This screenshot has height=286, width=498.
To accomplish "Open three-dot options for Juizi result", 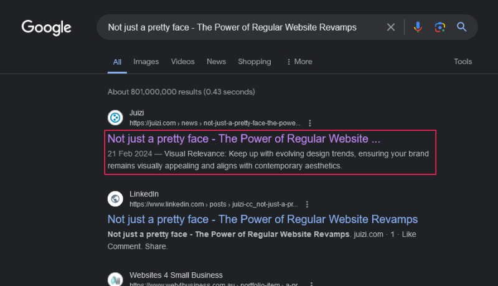I will 310,123.
